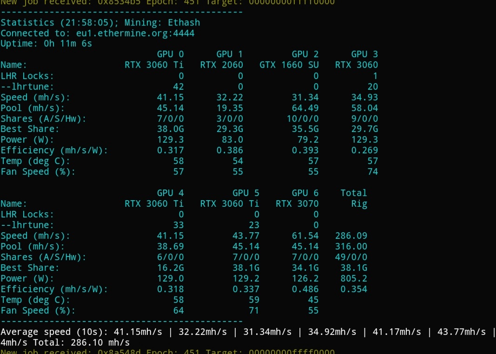Screen dimensions: 496x354
Task: Click GPU 1's best share 29.3G
Action: 230,129
